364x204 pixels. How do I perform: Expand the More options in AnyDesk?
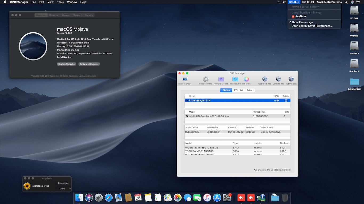pos(64,189)
